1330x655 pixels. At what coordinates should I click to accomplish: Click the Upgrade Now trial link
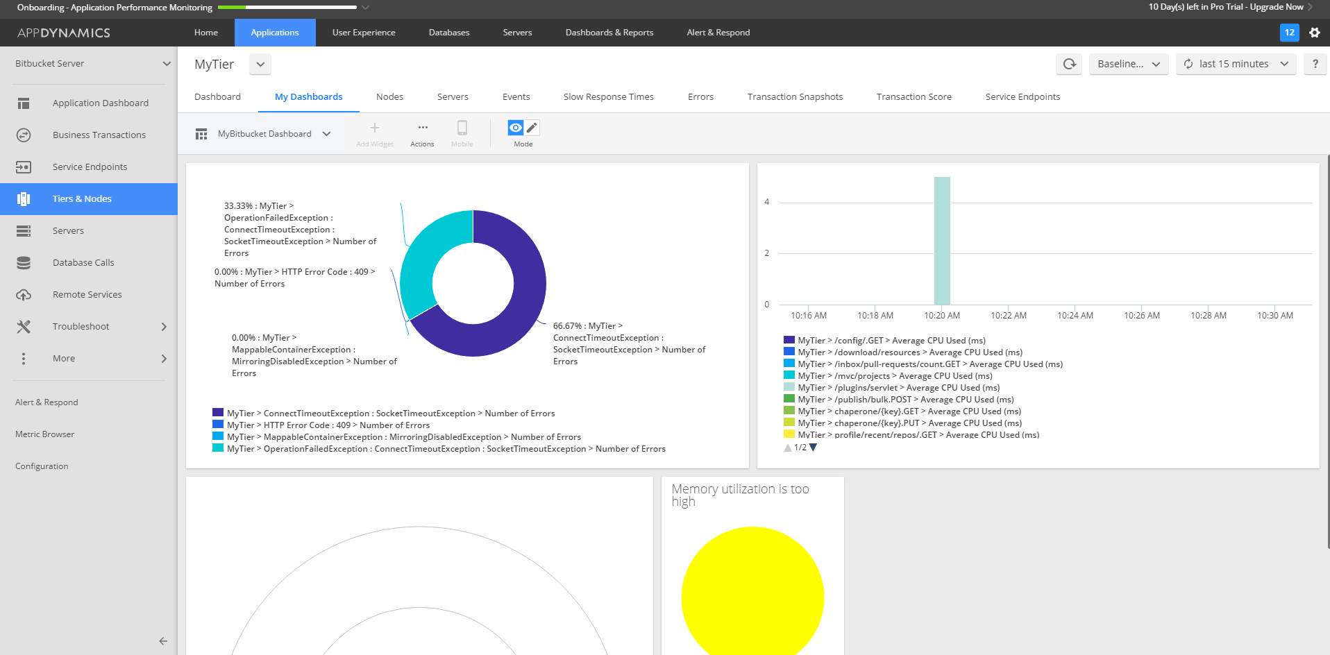(x=1276, y=7)
